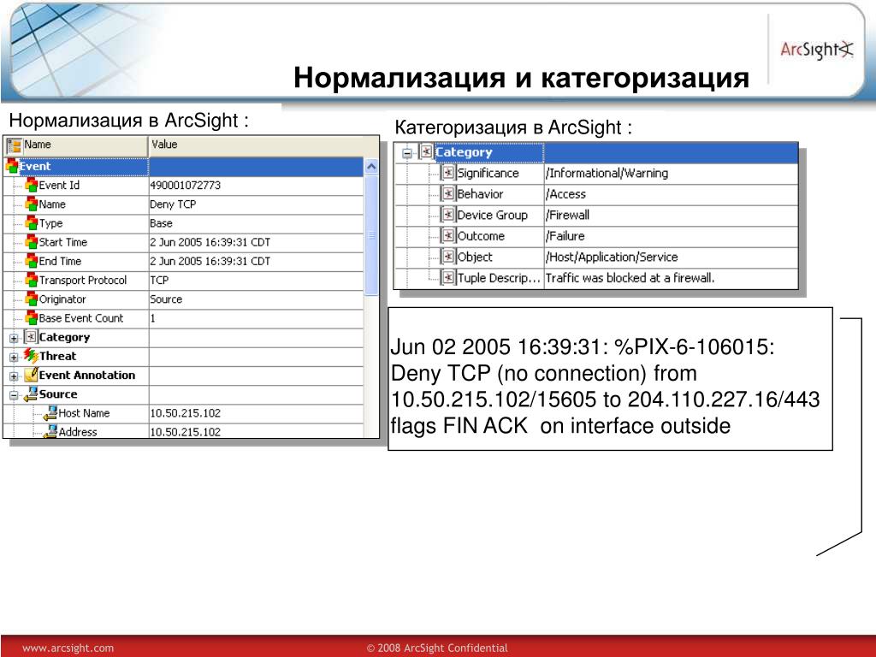Click the Host Name row icon
Image resolution: width=876 pixels, height=657 pixels.
click(x=50, y=413)
